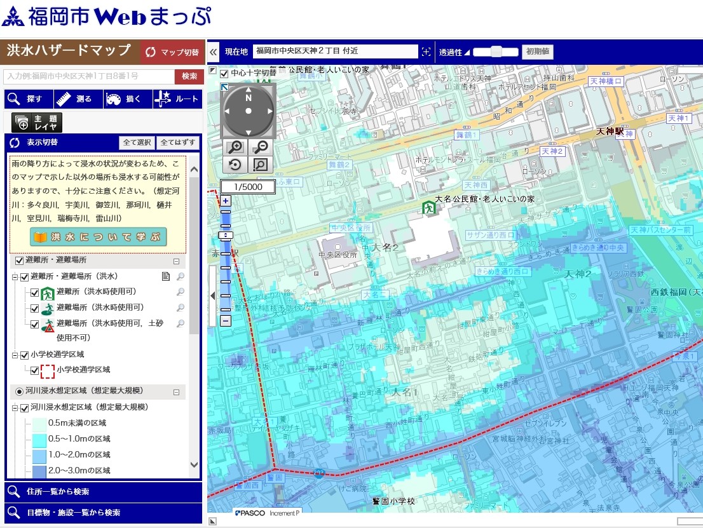703x528 pixels.
Task: Click the compass center dot
Action: [x=249, y=111]
